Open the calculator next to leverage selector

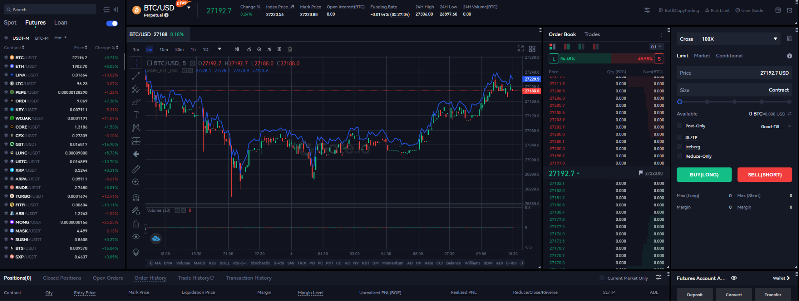coord(789,39)
